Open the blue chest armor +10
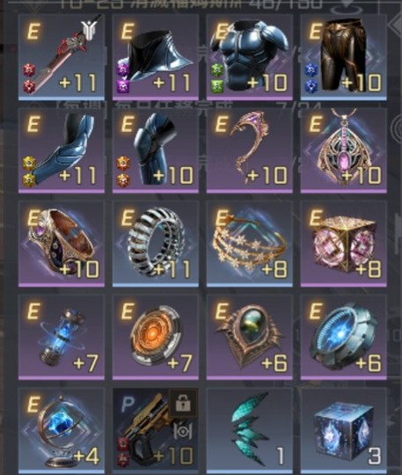 pos(250,57)
